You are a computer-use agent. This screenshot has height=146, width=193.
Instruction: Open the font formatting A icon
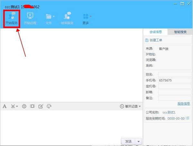click(5, 106)
